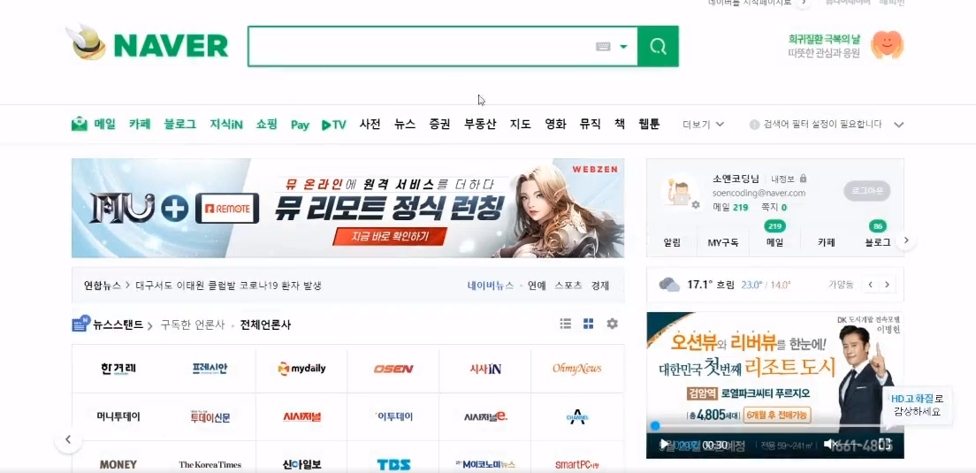Open 지식iN in the navigation bar
The image size is (976, 473).
(226, 124)
